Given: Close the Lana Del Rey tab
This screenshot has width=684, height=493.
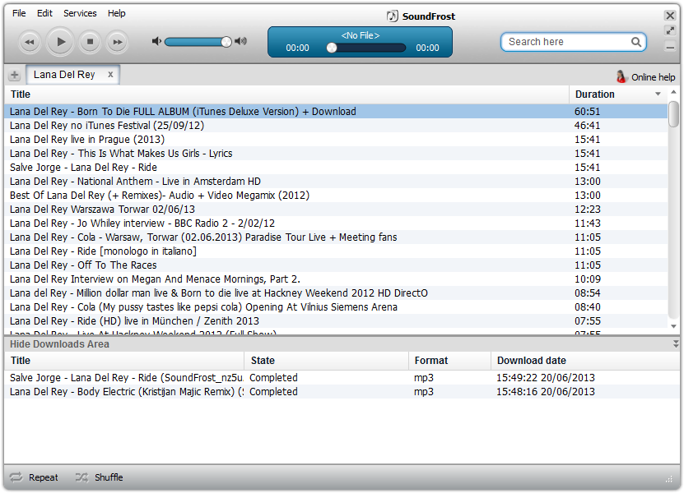Looking at the screenshot, I should tap(110, 75).
